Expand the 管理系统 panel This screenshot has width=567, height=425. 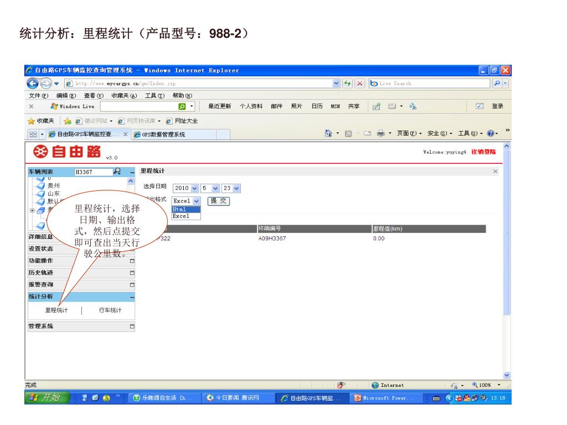[132, 326]
